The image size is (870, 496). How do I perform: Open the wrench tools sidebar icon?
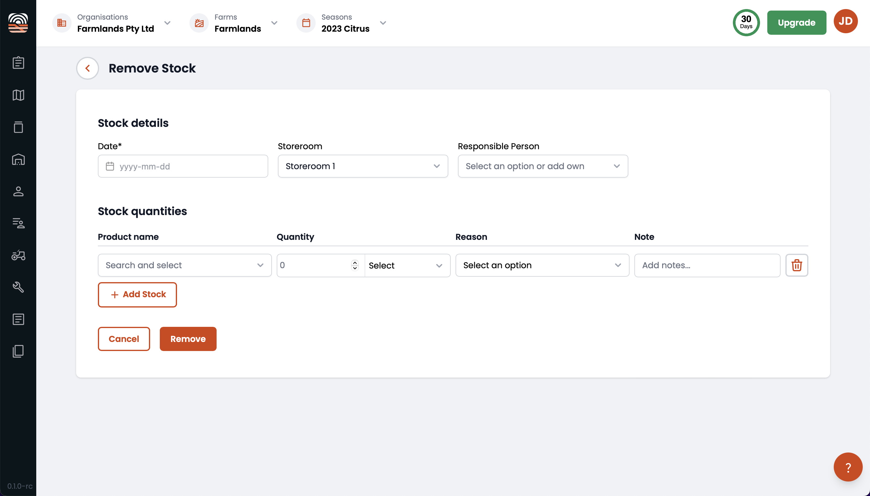point(18,287)
